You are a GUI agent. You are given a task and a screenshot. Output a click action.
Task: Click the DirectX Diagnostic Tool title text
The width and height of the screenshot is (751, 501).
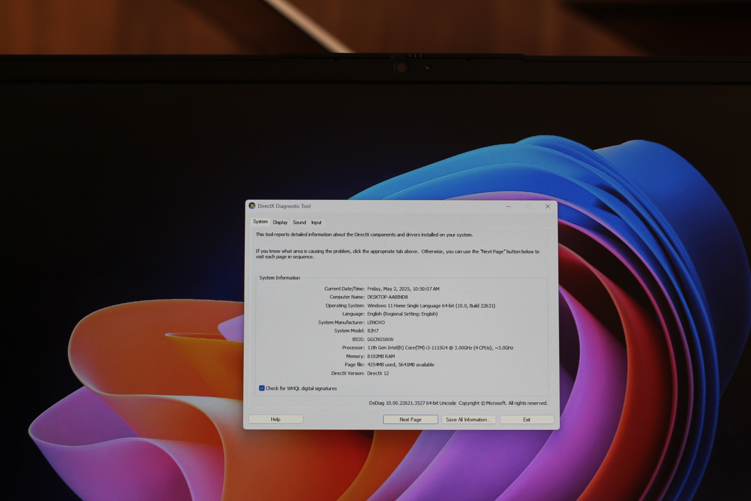pyautogui.click(x=284, y=206)
